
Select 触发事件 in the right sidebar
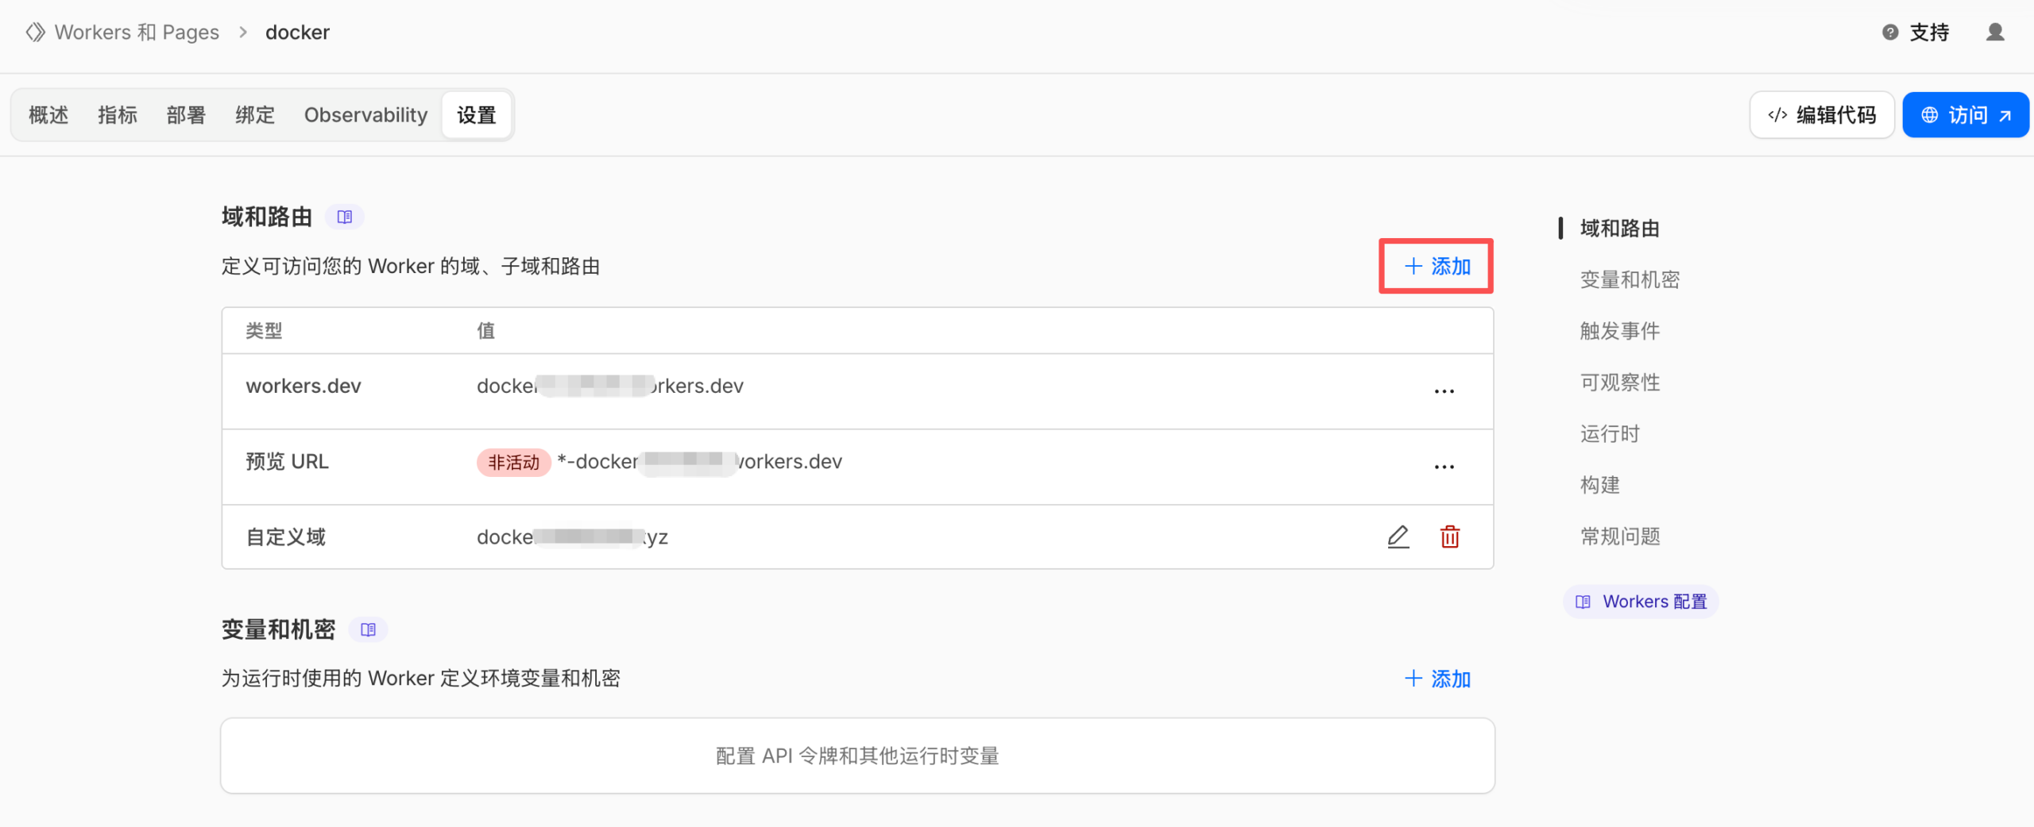[1619, 331]
